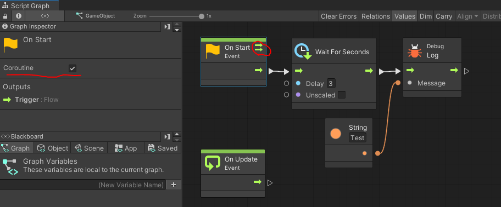Switch to the Graph variables tab
Viewport: 501px width, 207px height.
[16, 148]
